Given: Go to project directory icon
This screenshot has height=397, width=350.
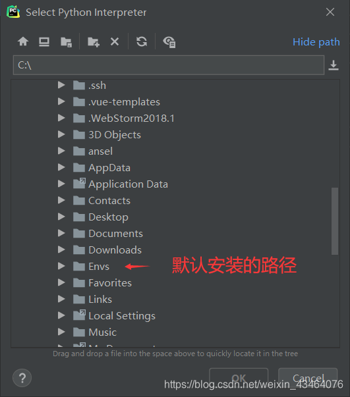Looking at the screenshot, I should point(66,41).
